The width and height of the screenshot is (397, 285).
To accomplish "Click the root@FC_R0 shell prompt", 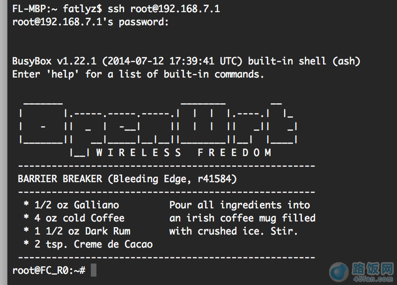I will [49, 270].
